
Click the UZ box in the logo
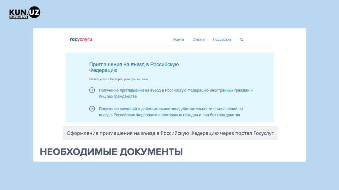(35, 12)
